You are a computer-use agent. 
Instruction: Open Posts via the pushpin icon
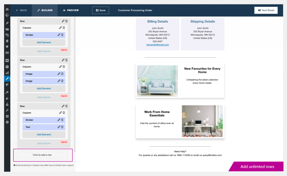[7, 23]
